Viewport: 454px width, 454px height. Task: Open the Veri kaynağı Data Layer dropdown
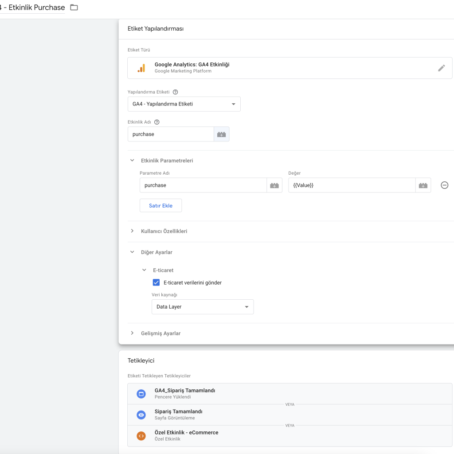[x=203, y=307]
